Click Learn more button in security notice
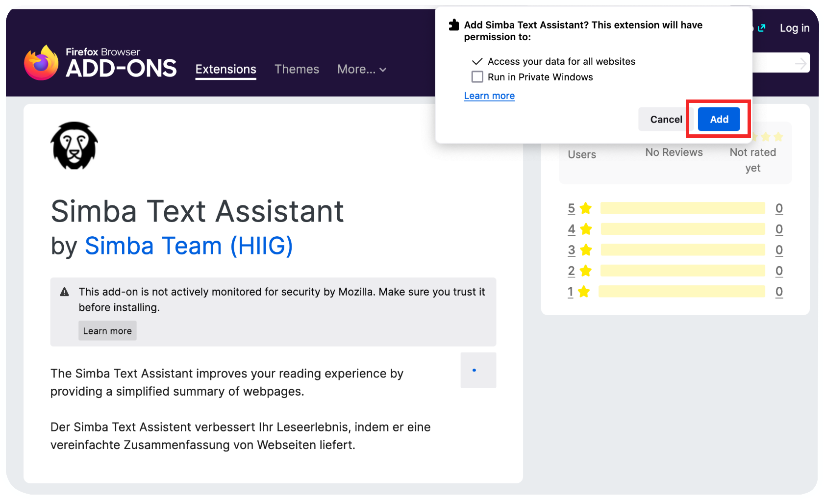The image size is (825, 500). pyautogui.click(x=107, y=331)
